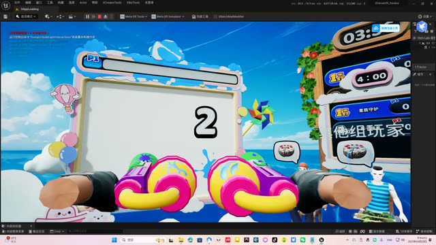Open outliner settings gear icon
This screenshot has width=436, height=245.
coord(432,31)
